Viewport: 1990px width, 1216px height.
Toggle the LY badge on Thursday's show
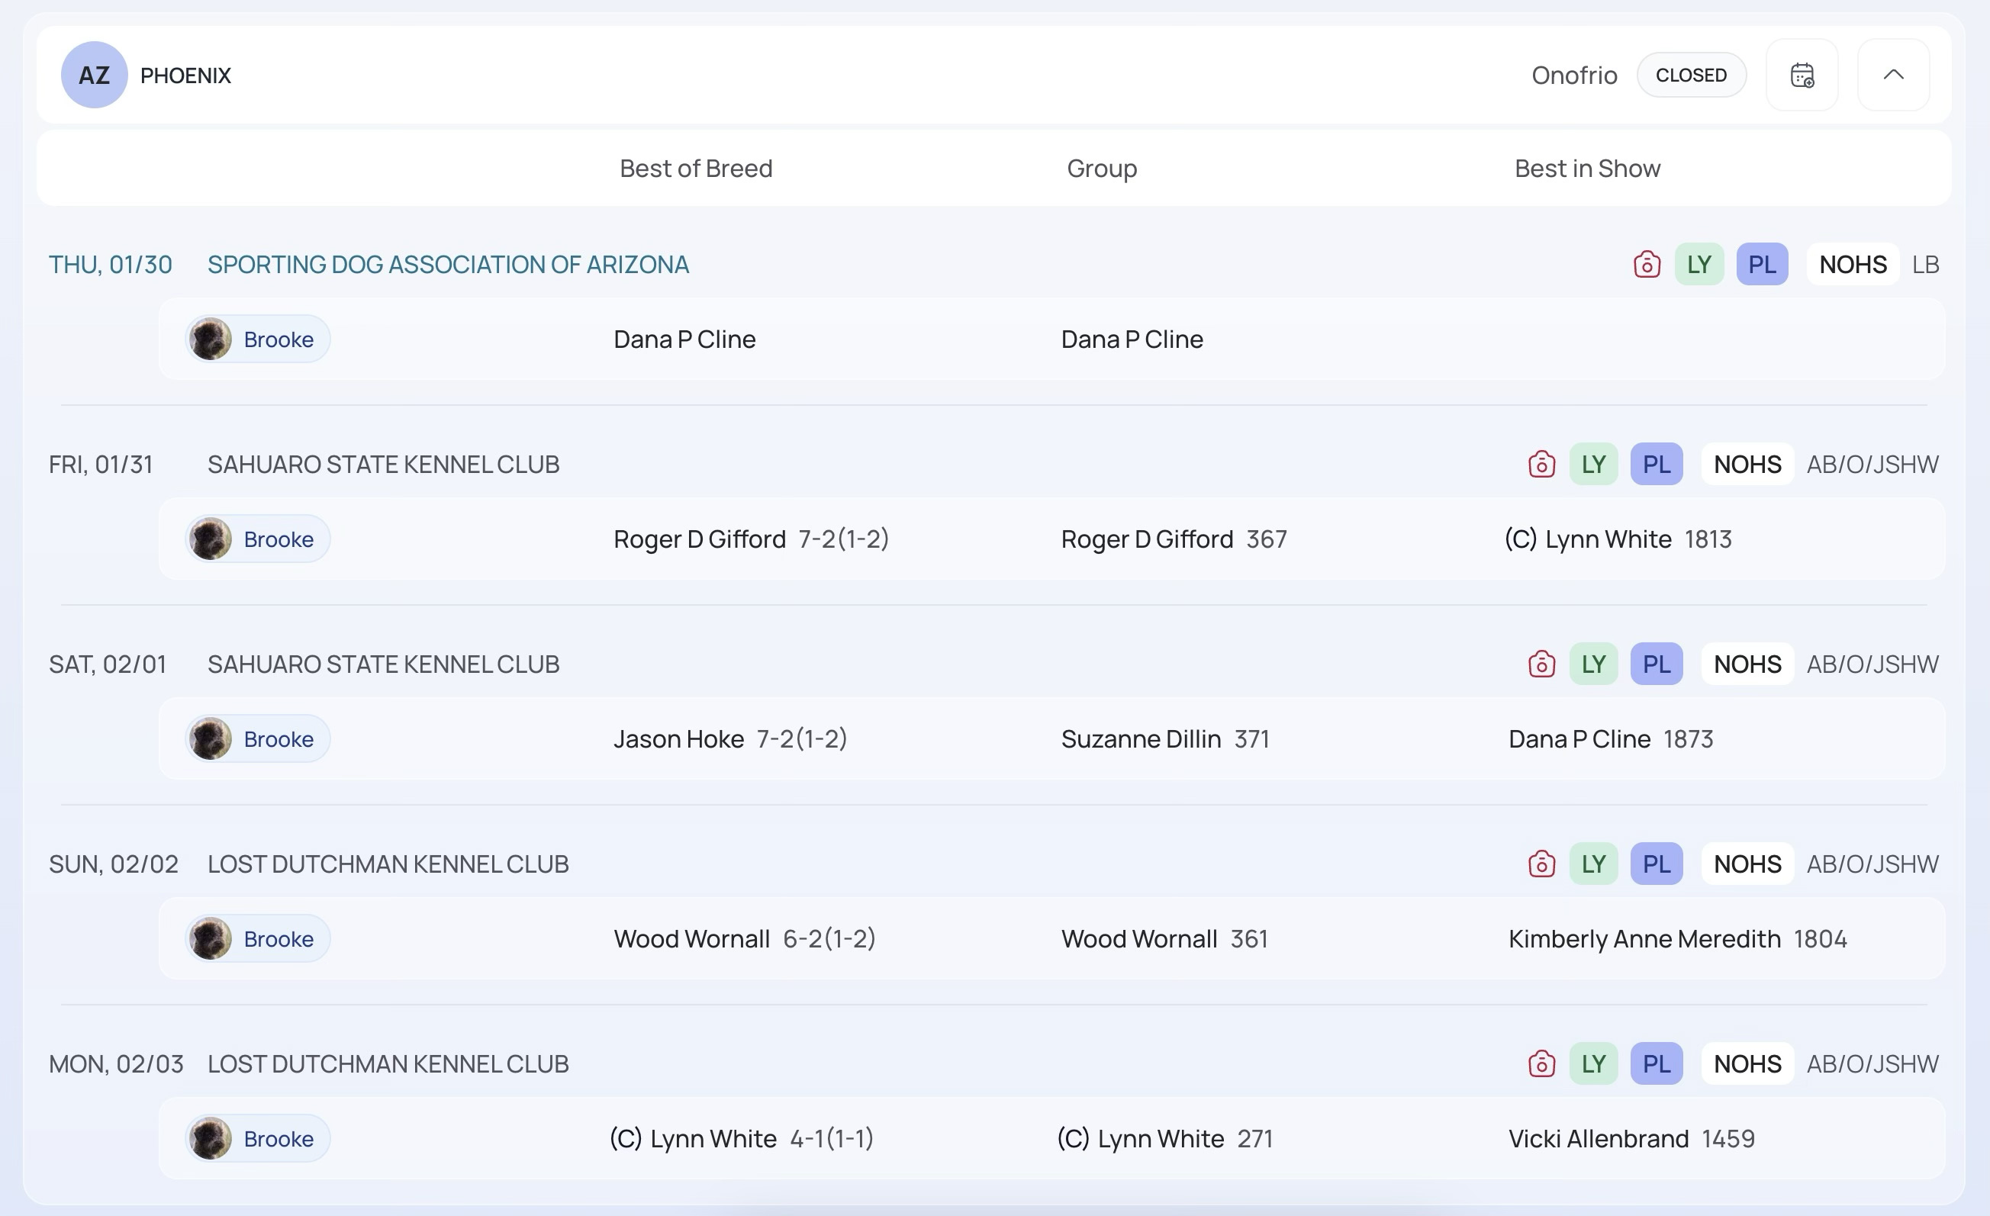pyautogui.click(x=1699, y=264)
